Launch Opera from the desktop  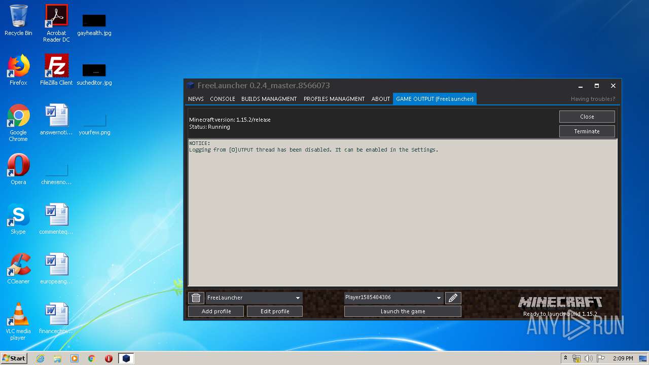[18, 169]
